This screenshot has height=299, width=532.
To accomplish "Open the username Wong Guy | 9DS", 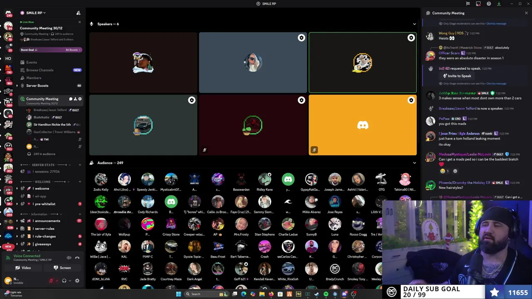I will tap(451, 33).
